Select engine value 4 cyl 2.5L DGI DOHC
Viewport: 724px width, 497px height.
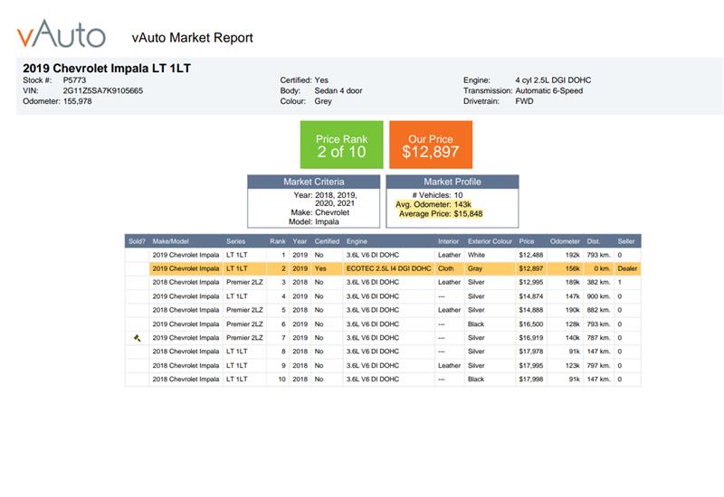coord(553,80)
